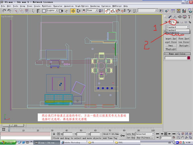The image size is (193, 145).
Task: Toggle Window/Crossing selection icon
Action: click(x=61, y=11)
